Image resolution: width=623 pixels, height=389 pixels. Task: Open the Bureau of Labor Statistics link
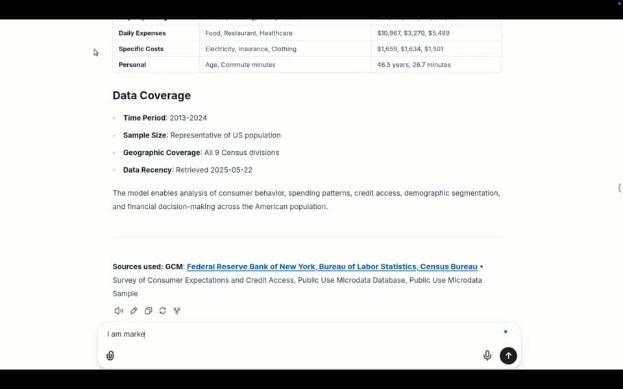point(367,266)
